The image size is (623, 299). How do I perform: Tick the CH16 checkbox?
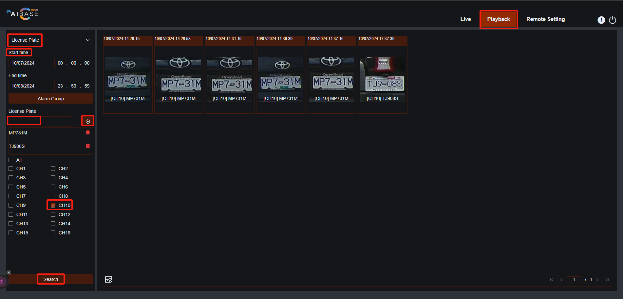pyautogui.click(x=53, y=233)
